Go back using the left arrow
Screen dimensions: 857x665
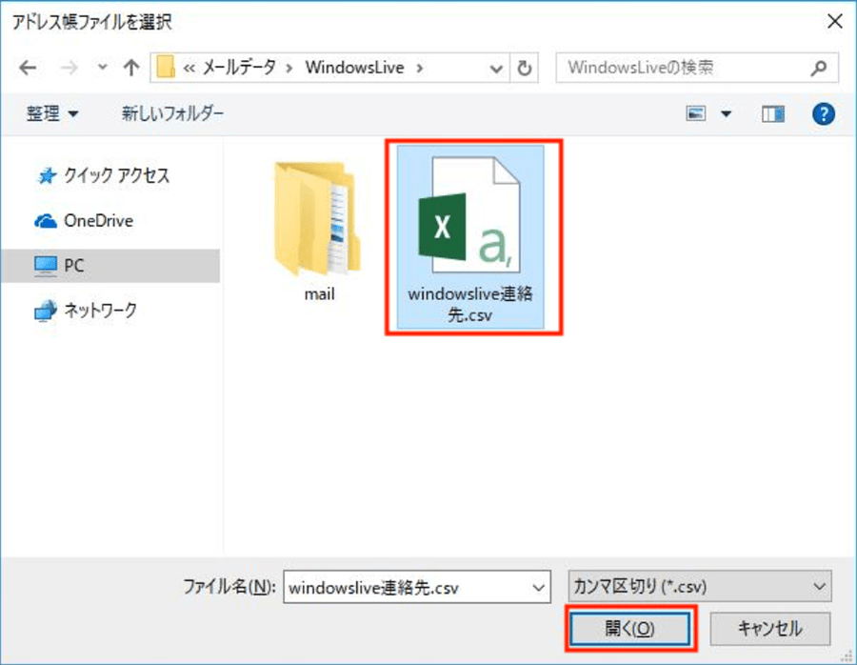click(28, 68)
